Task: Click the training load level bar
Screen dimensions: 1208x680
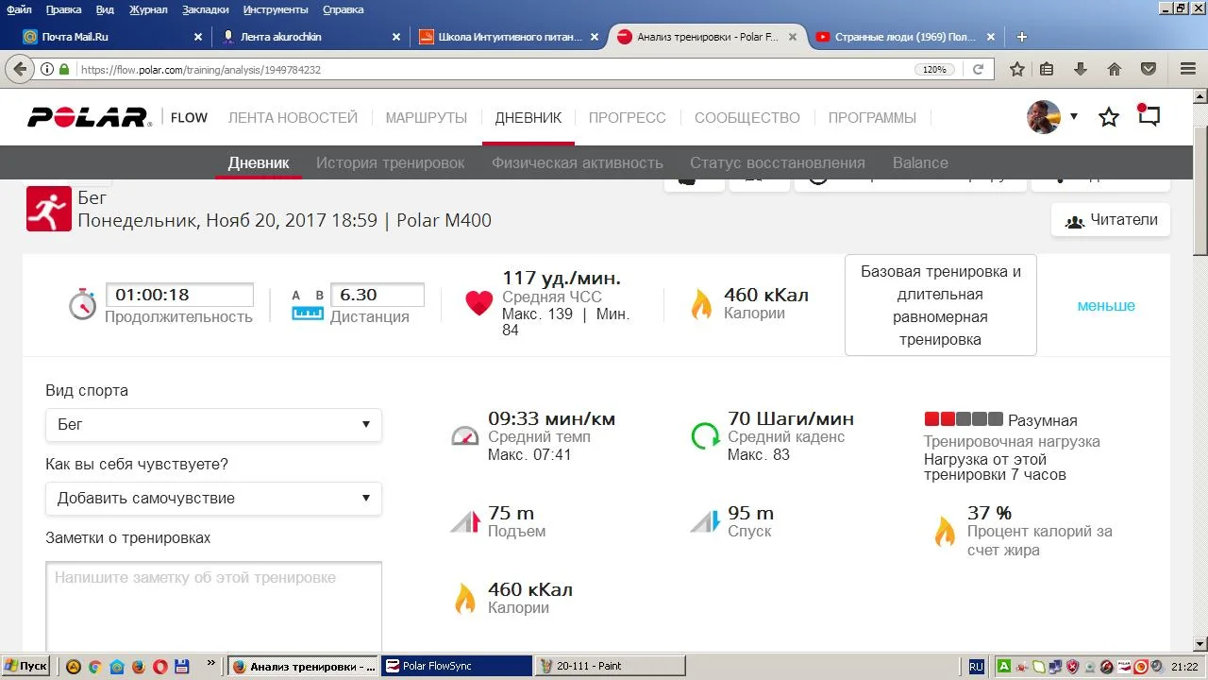Action: pos(964,419)
